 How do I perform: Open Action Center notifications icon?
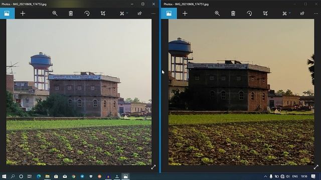313,176
